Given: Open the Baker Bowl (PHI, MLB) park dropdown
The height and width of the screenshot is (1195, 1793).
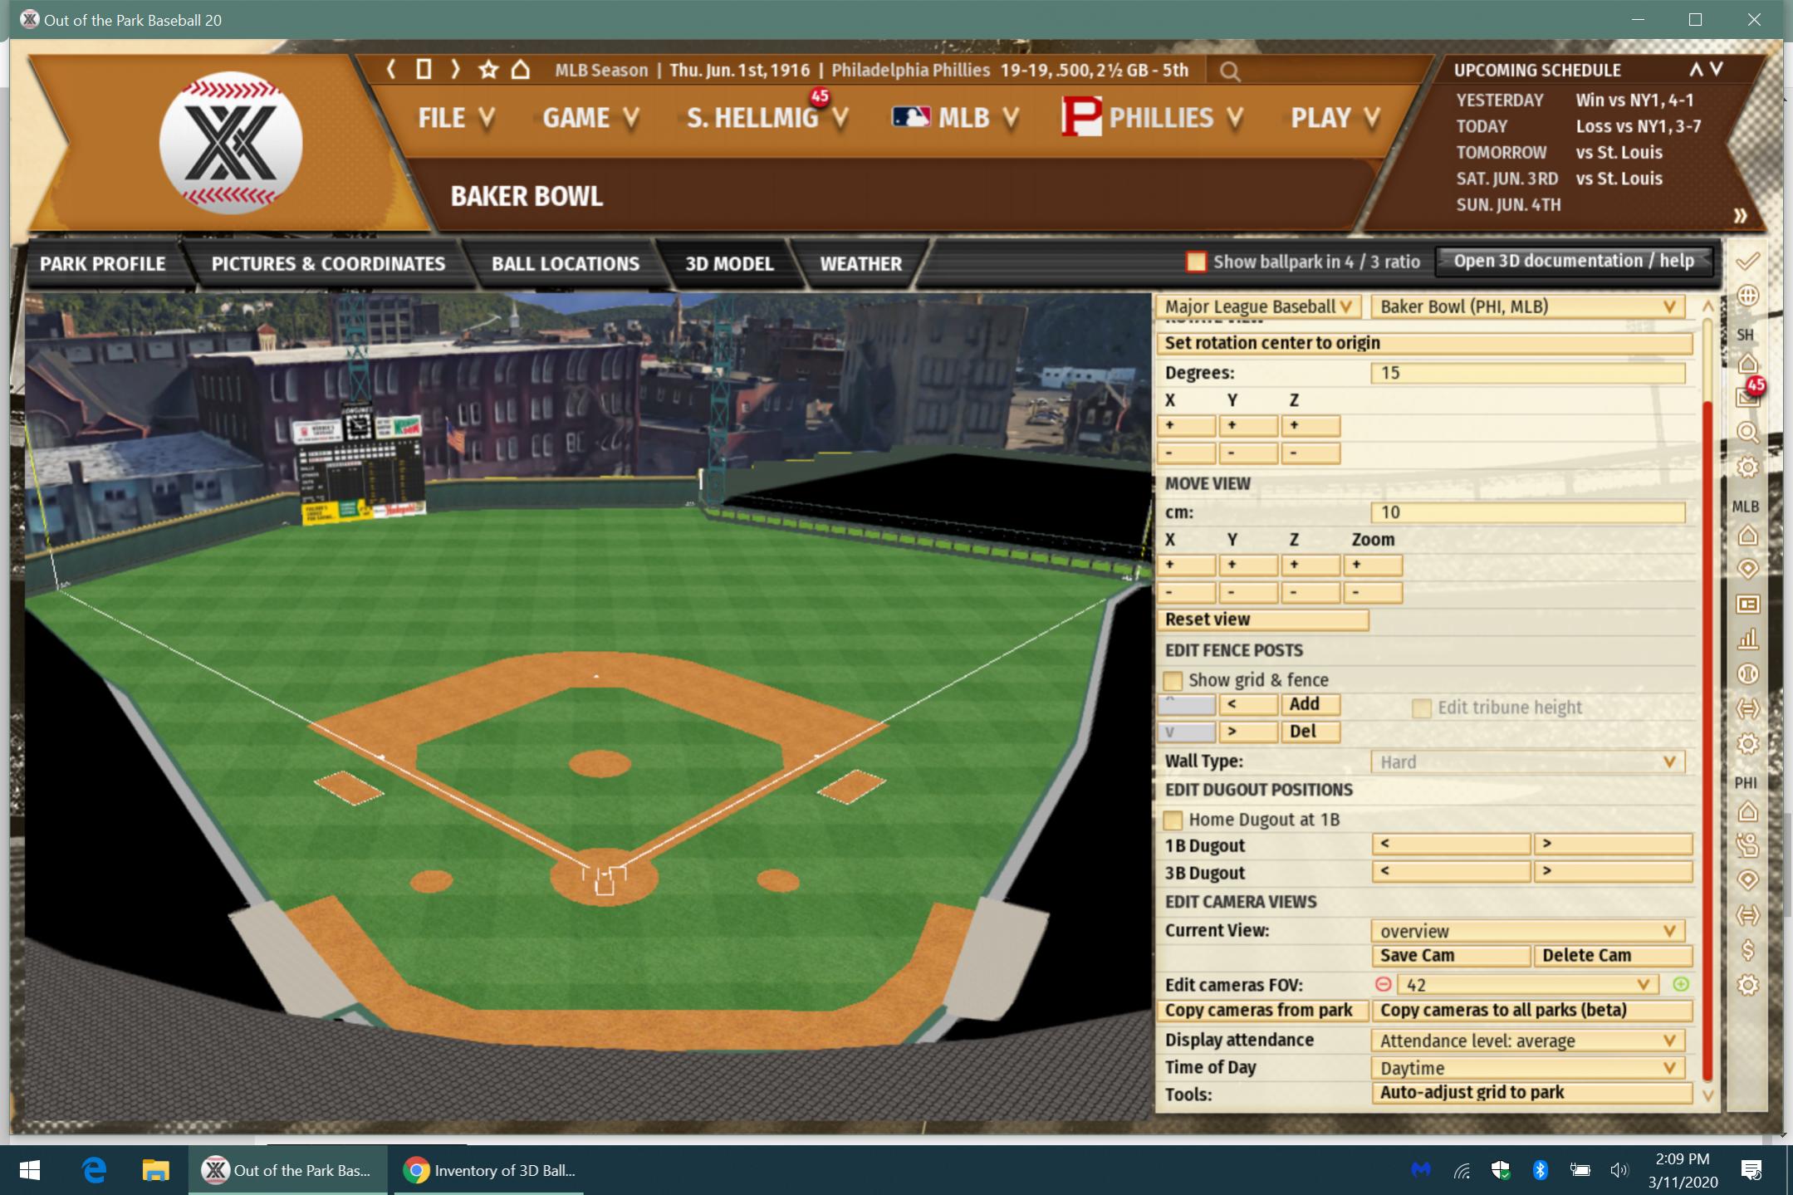Looking at the screenshot, I should pos(1527,307).
